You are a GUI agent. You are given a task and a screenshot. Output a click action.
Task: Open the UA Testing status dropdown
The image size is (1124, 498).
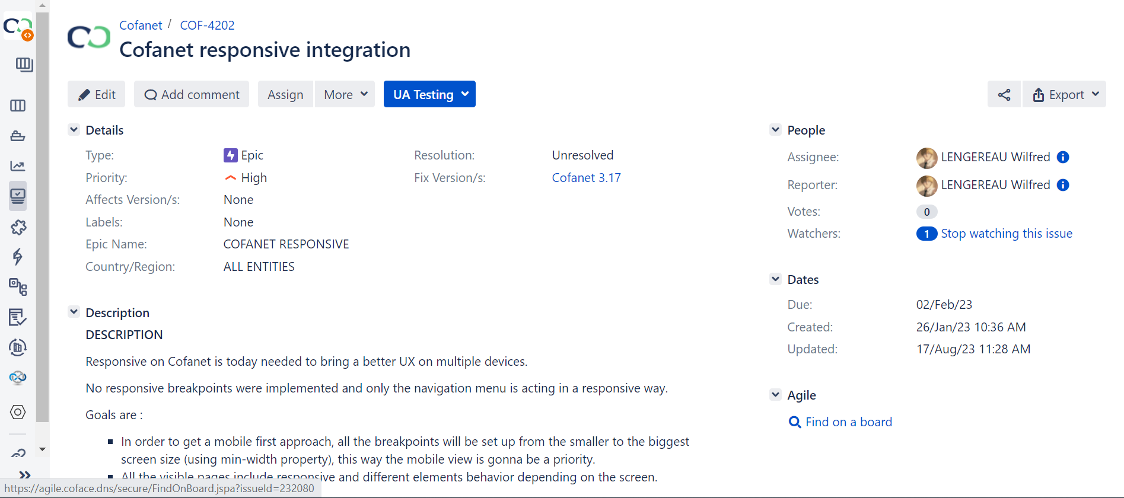pyautogui.click(x=429, y=94)
